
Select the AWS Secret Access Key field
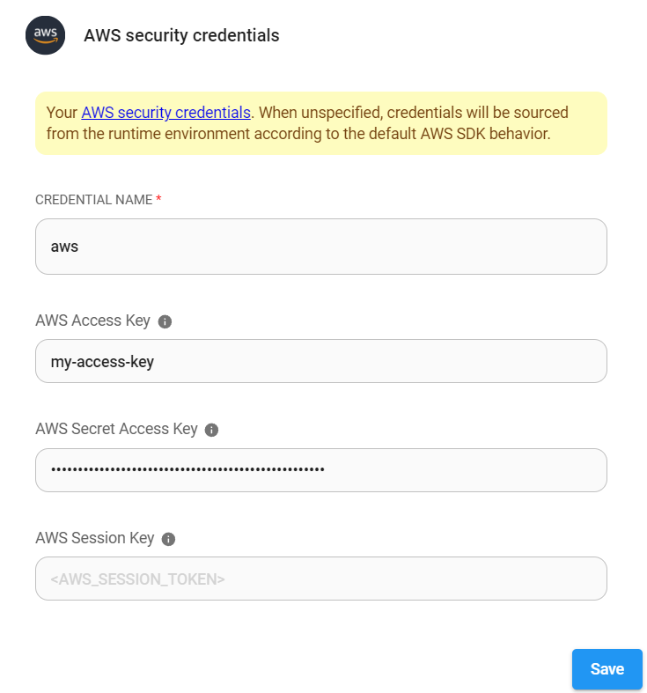[321, 470]
